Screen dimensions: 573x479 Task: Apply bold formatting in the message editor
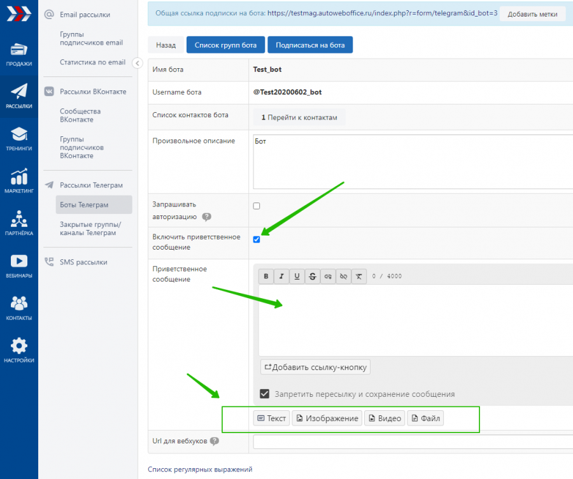coord(266,276)
